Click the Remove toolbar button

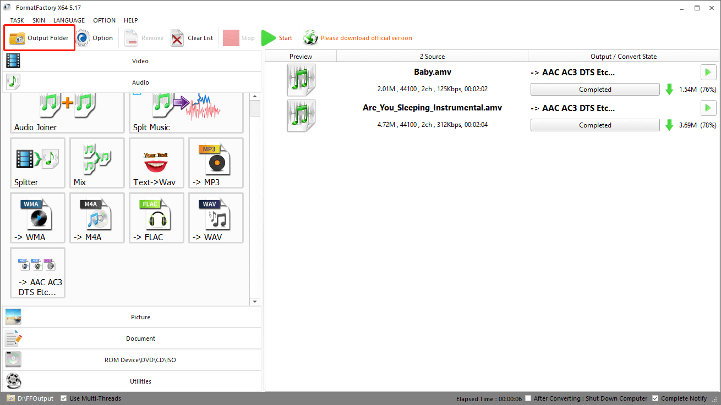click(144, 38)
